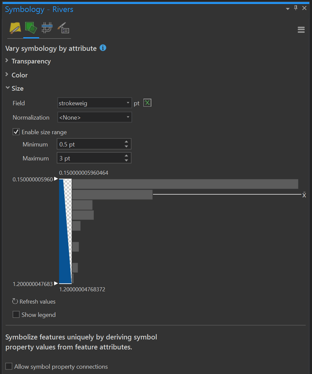Click the info icon beside Vary symbology
Viewport: 312px width, 374px height.
tap(103, 48)
